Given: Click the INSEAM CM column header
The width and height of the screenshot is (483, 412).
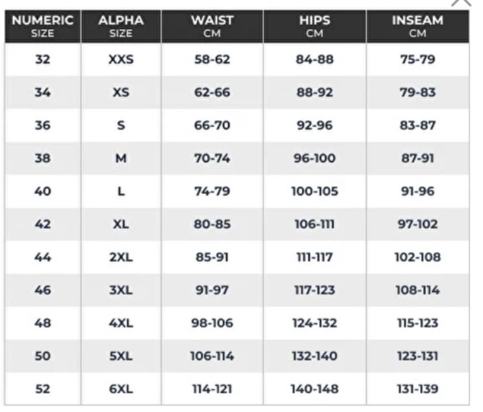Looking at the screenshot, I should [417, 27].
